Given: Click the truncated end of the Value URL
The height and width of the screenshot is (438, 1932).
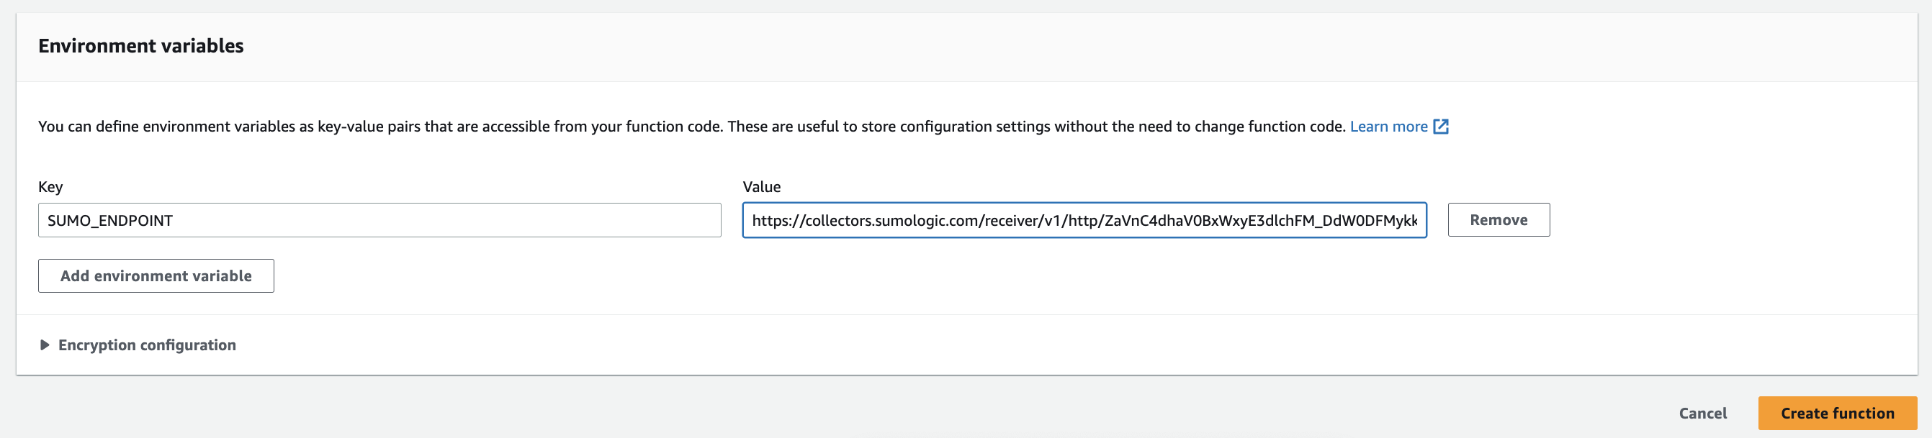Looking at the screenshot, I should pyautogui.click(x=1403, y=221).
